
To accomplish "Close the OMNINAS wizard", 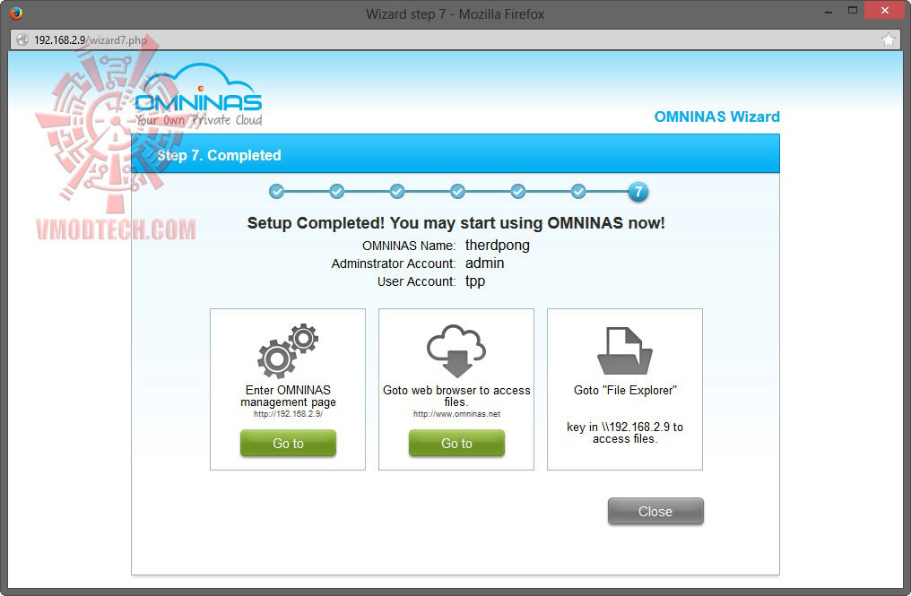I will click(655, 511).
